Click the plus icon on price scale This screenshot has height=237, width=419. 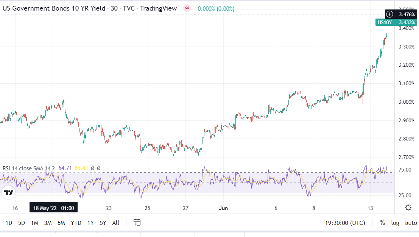click(389, 14)
